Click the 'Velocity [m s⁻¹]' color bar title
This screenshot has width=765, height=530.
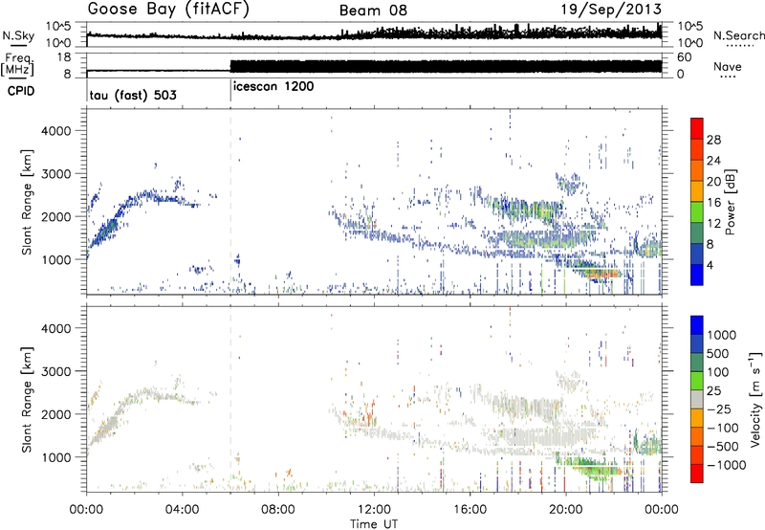click(x=755, y=399)
